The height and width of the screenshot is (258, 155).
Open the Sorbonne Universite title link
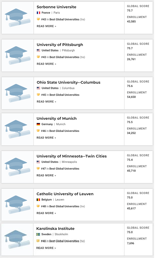click(56, 7)
